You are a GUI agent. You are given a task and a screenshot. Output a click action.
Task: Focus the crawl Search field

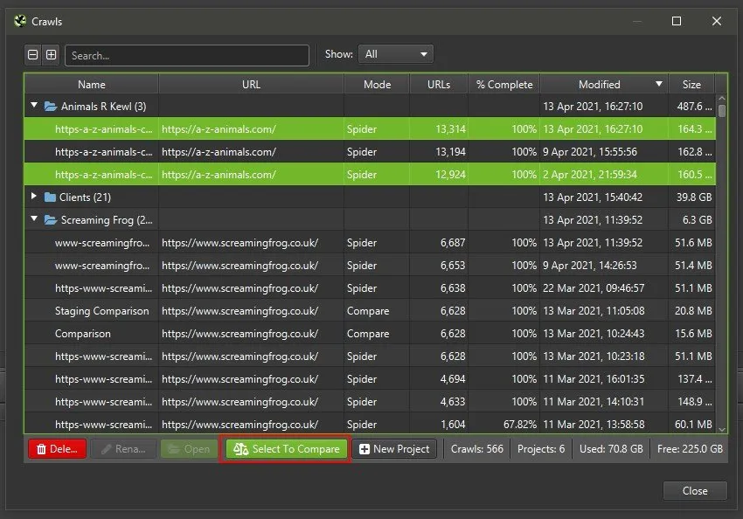point(187,55)
